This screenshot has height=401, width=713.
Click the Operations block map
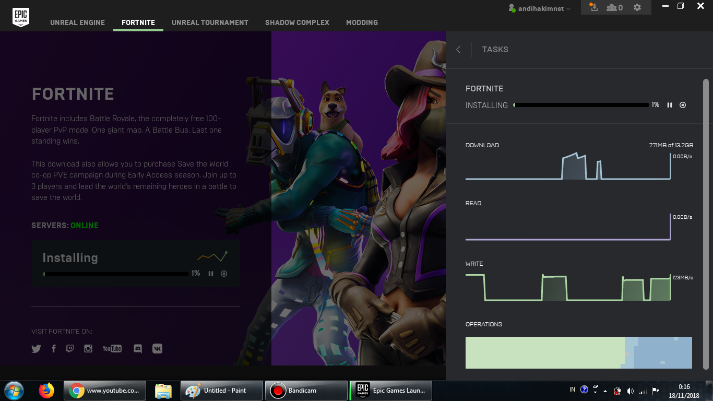(x=579, y=352)
